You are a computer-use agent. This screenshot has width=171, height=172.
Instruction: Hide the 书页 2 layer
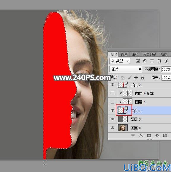tap(113, 85)
